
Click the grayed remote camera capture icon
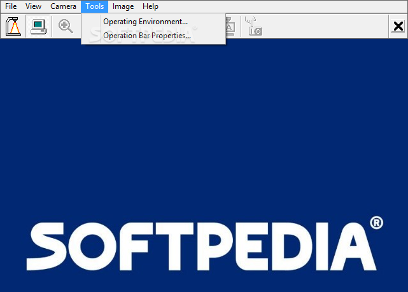pyautogui.click(x=254, y=26)
